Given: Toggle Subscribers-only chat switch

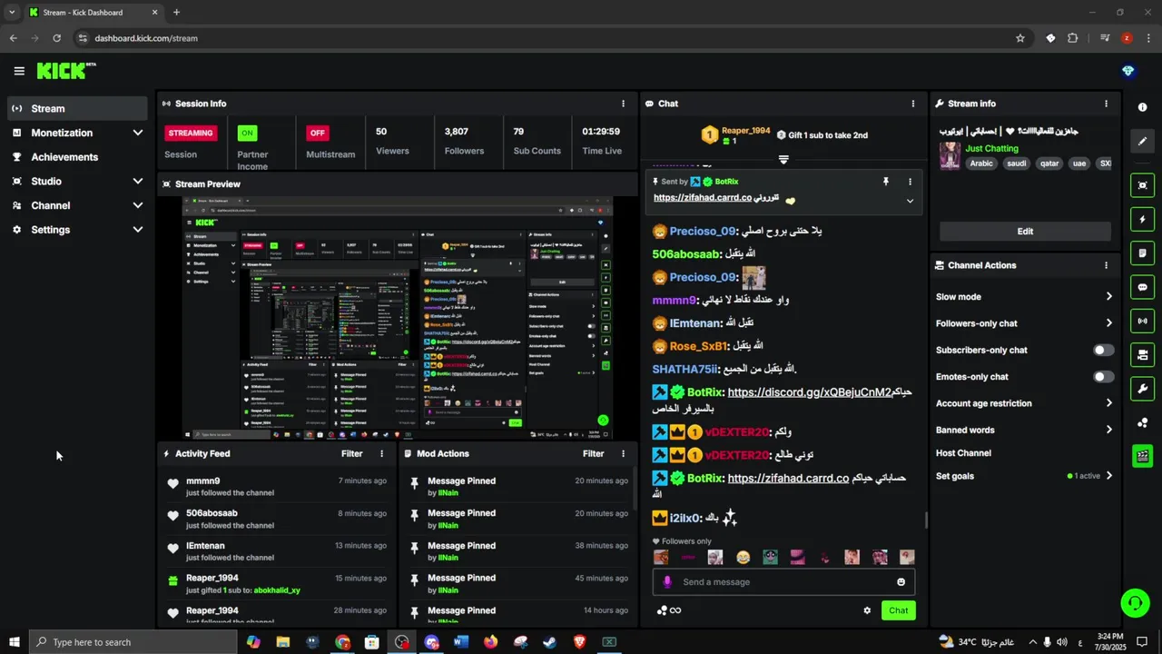Looking at the screenshot, I should coord(1104,350).
